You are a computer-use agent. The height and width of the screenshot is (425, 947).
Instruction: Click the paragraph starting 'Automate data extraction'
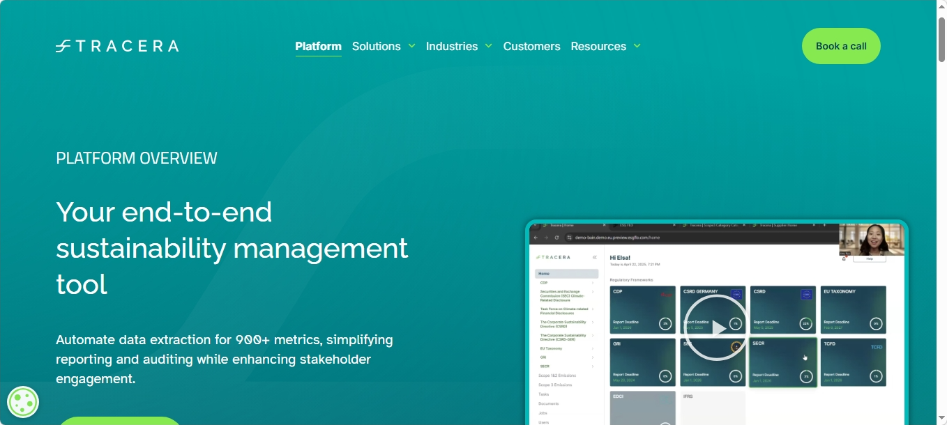point(225,359)
